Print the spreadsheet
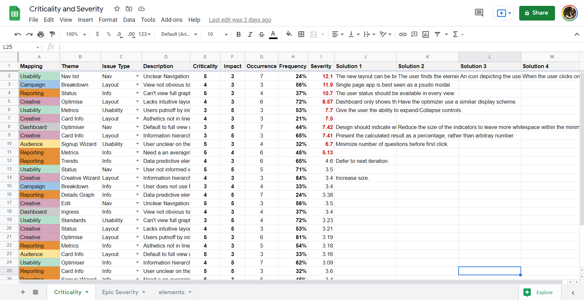The image size is (584, 300). (x=41, y=34)
